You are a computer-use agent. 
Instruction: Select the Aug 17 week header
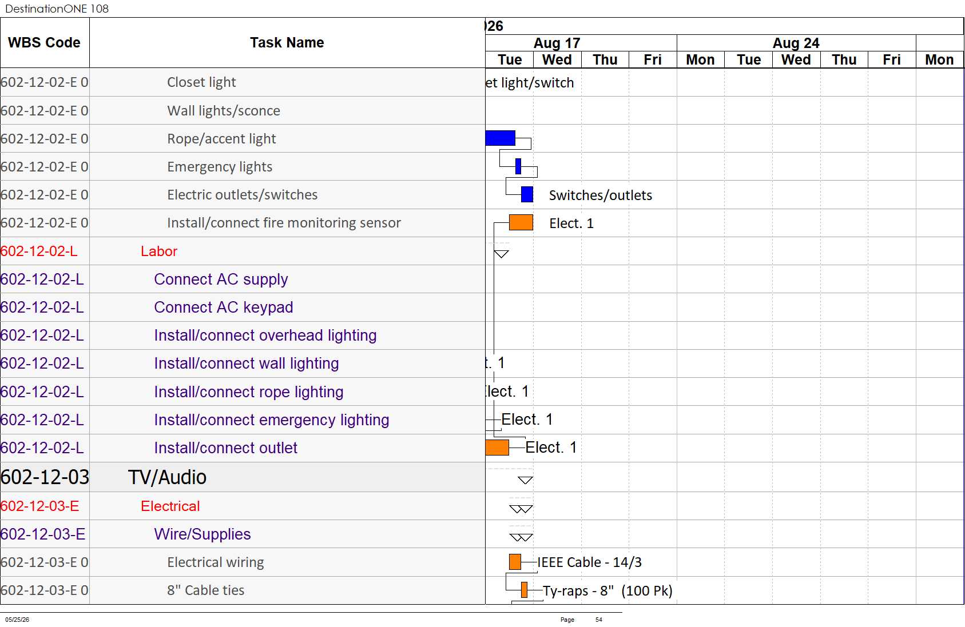pos(557,43)
